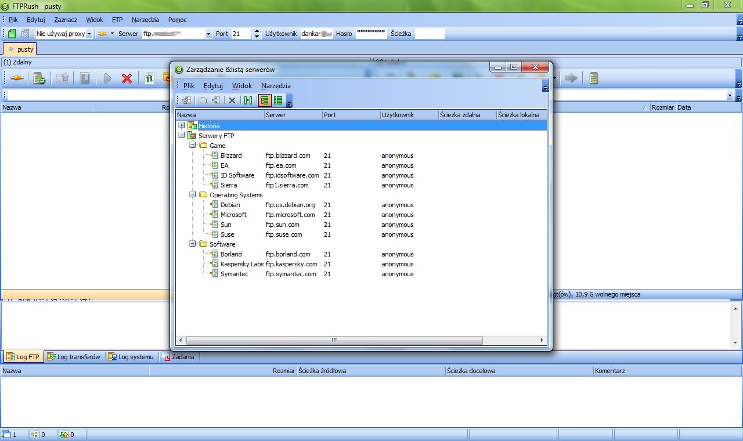Viewport: 743px width, 441px height.
Task: Click the Ścieżka input field
Action: 430,34
